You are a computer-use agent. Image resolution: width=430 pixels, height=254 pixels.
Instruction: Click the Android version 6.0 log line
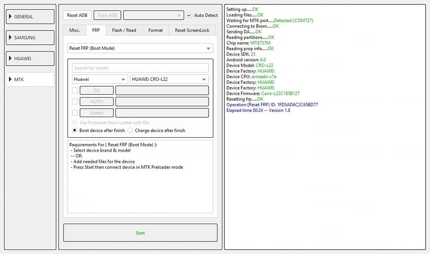tap(246, 59)
